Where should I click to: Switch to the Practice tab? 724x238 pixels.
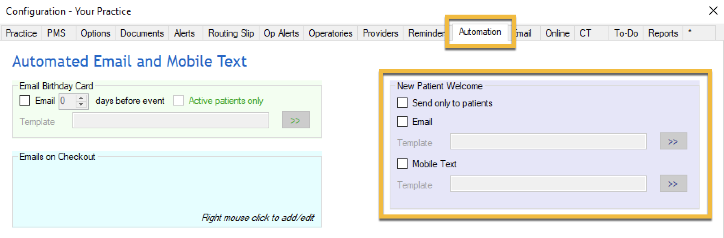(21, 33)
